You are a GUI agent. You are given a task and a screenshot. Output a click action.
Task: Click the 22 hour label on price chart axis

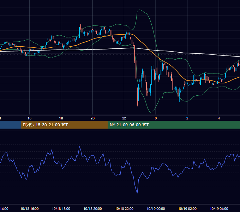pyautogui.click(x=124, y=118)
